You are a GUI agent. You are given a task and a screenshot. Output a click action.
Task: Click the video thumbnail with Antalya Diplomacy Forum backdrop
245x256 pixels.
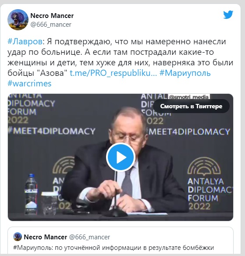[x=121, y=157]
